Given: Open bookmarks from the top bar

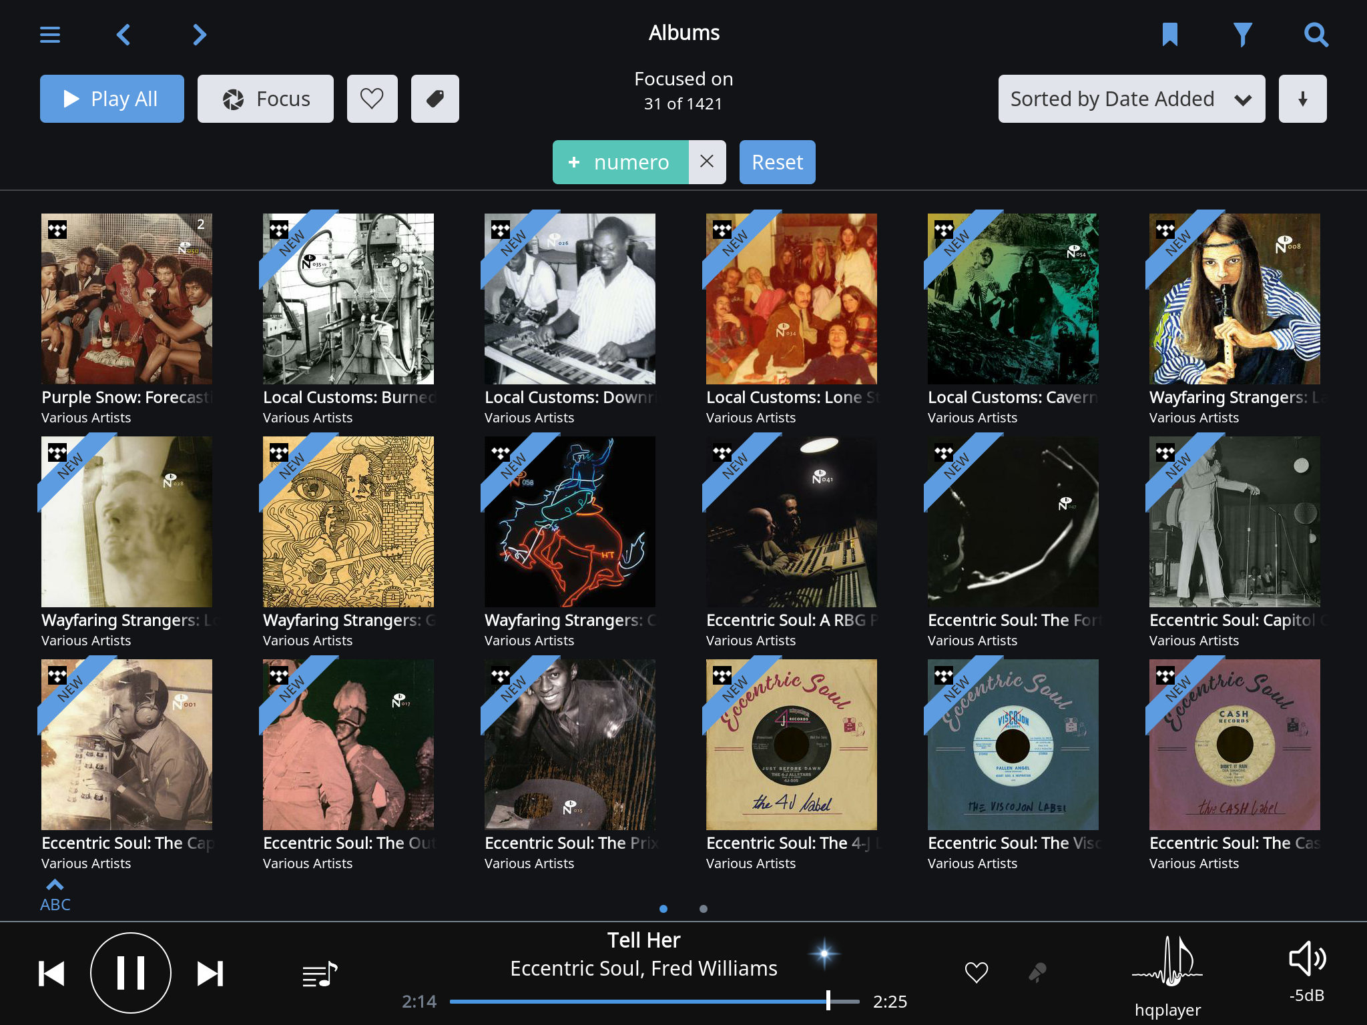Looking at the screenshot, I should [x=1170, y=35].
